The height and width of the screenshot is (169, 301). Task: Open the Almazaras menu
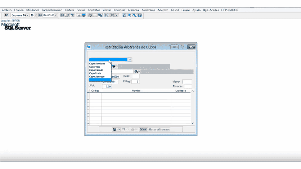(x=148, y=10)
